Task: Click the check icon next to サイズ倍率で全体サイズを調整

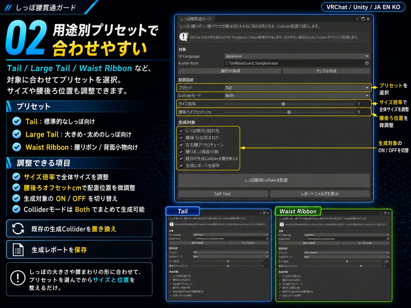Action: pos(16,177)
